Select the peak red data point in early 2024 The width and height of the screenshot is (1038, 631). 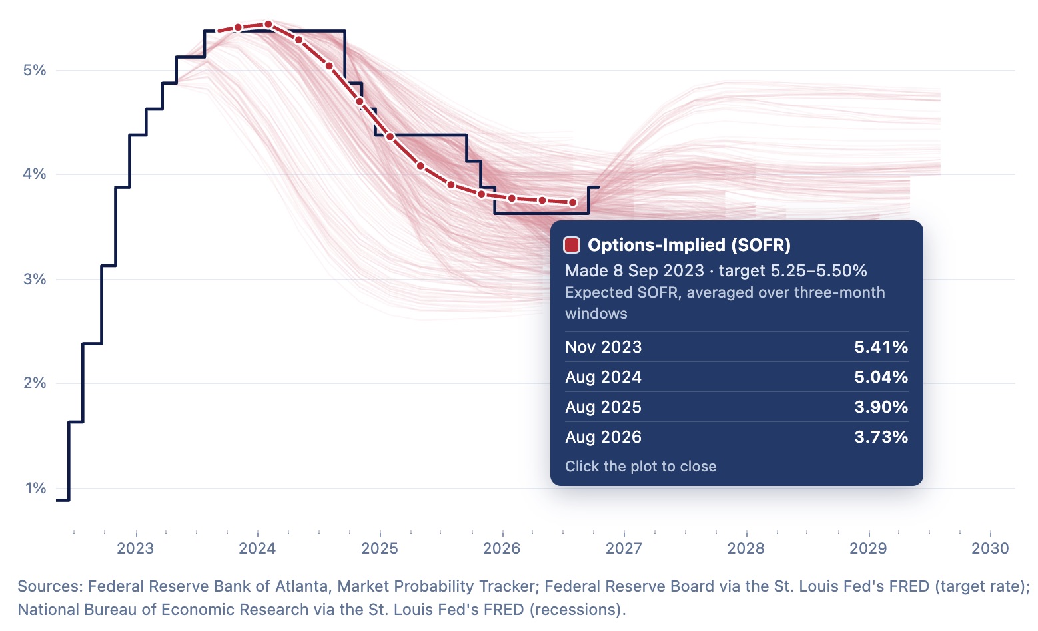click(x=268, y=24)
